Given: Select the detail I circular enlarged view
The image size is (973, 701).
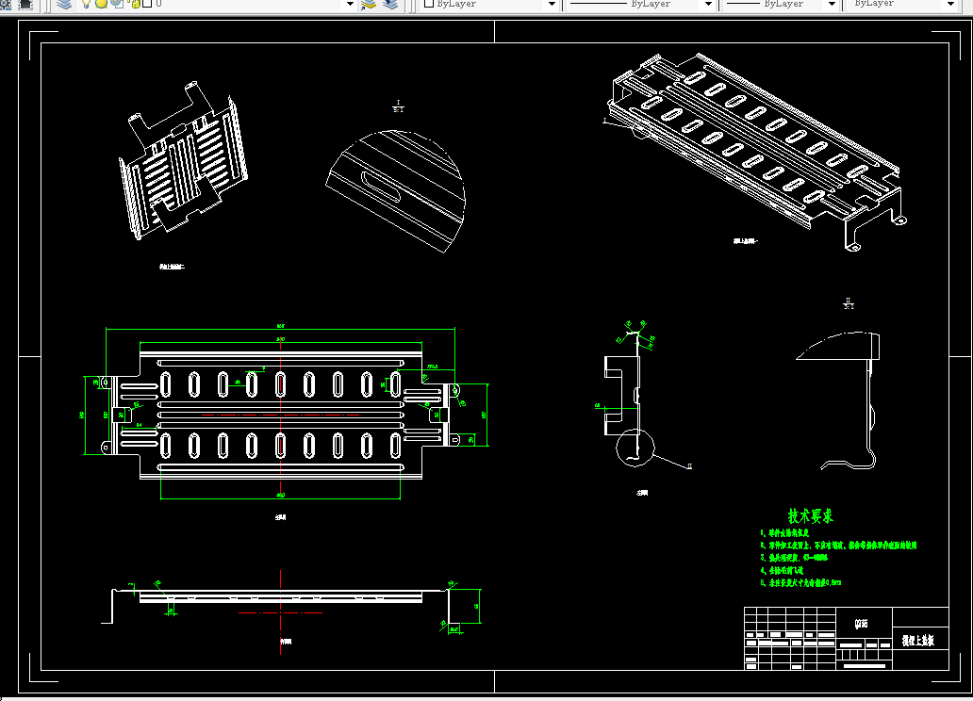Looking at the screenshot, I should click(395, 191).
